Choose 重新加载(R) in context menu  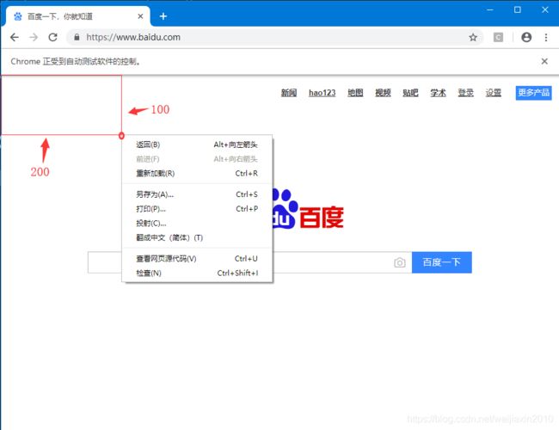(x=197, y=173)
